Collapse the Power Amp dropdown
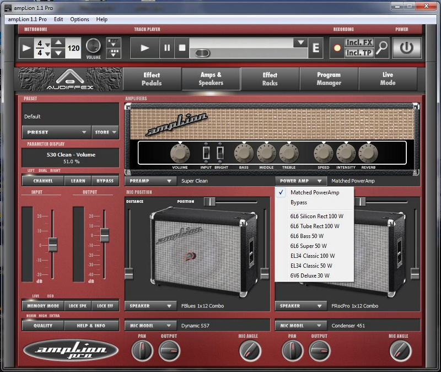 301,181
